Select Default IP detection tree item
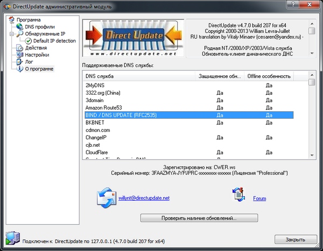The width and height of the screenshot is (323, 251). click(54, 41)
